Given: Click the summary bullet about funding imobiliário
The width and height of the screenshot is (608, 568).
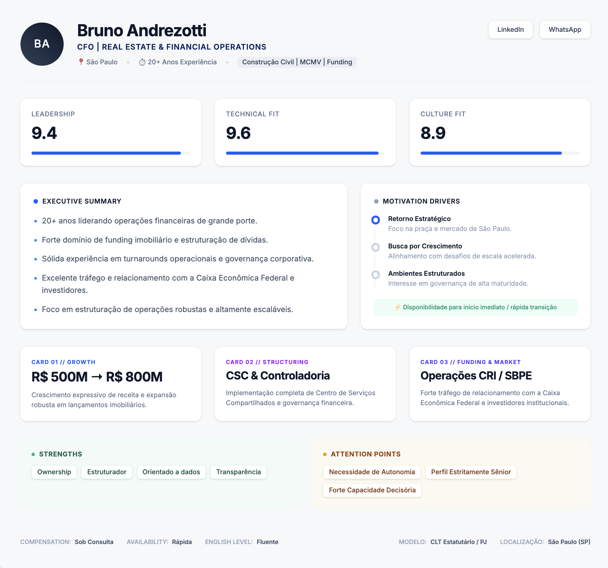Looking at the screenshot, I should point(155,240).
